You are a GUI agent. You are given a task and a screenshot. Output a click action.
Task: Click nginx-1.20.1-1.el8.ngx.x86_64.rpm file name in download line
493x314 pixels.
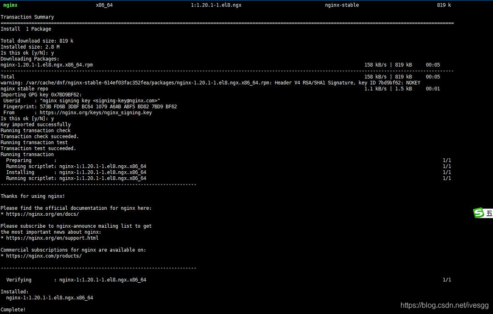click(46, 65)
